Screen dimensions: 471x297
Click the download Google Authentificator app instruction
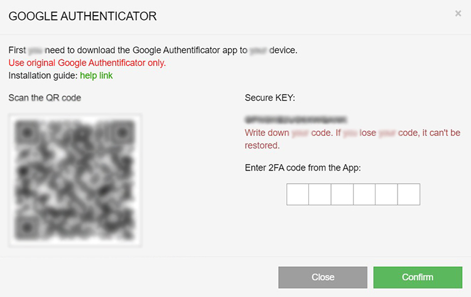pos(153,50)
